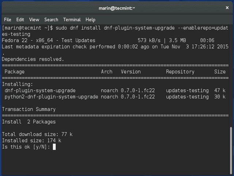The image size is (234, 176).
Task: Open the Edit menu
Action: click(x=20, y=19)
